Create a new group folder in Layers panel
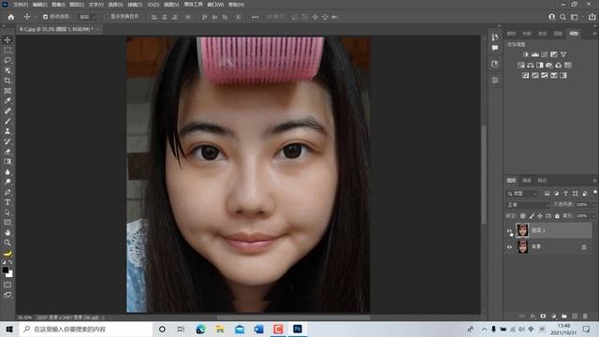 click(x=563, y=316)
